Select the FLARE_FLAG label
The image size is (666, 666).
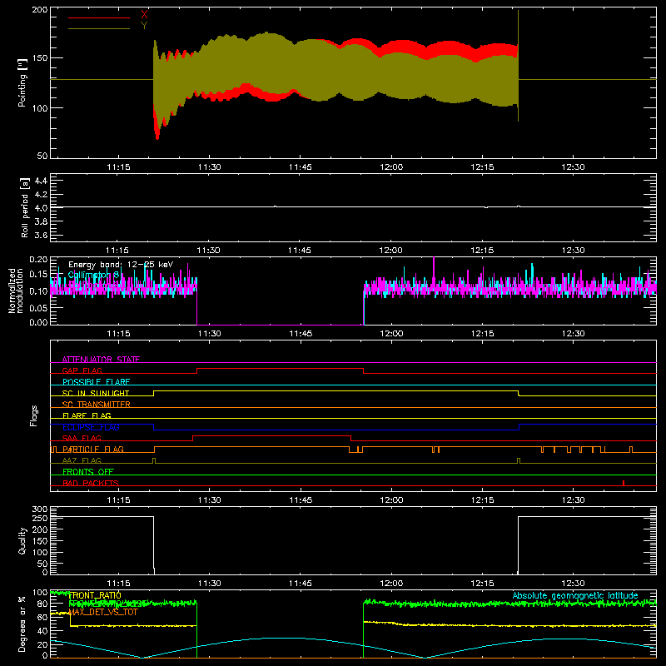point(87,415)
